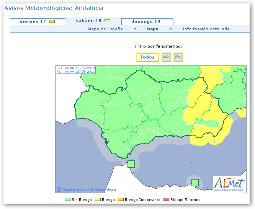This screenshot has height=209, width=255.
Task: Open the Información detallada link
Action: click(206, 29)
